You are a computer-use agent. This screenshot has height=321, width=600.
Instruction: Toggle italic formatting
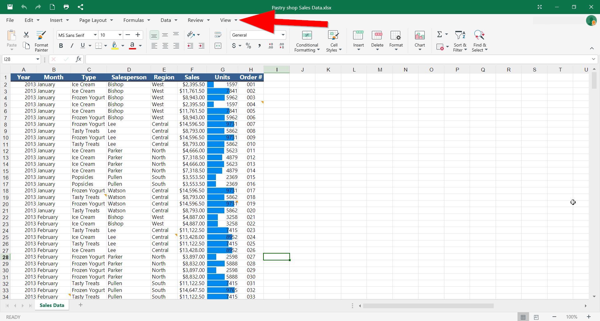point(72,46)
